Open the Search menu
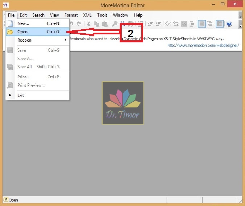245x206 pixels. (38, 15)
